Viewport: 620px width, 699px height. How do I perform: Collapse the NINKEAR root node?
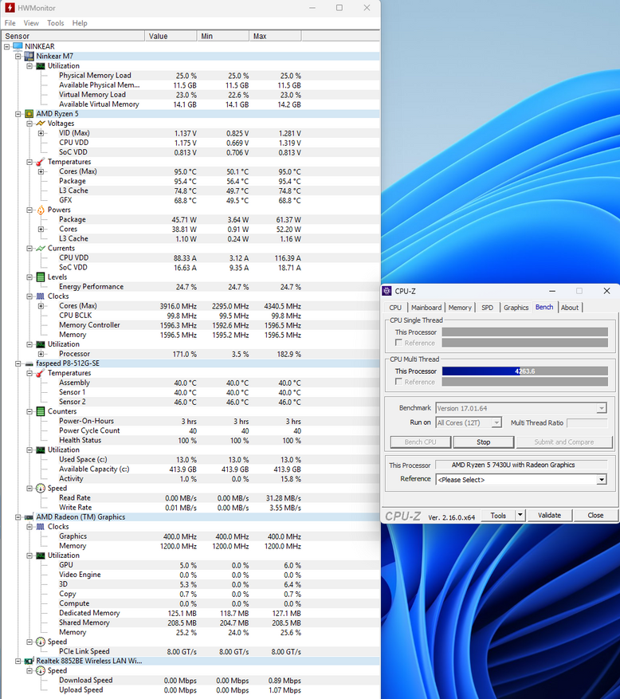6,46
